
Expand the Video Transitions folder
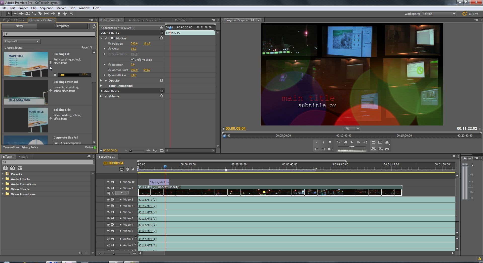3,194
